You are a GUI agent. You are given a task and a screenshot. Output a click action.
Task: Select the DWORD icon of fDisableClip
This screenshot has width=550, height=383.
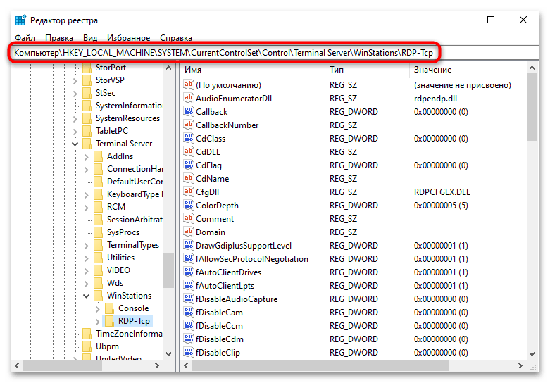[188, 352]
